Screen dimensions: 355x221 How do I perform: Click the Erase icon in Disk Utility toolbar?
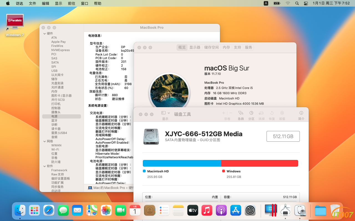coord(261,113)
